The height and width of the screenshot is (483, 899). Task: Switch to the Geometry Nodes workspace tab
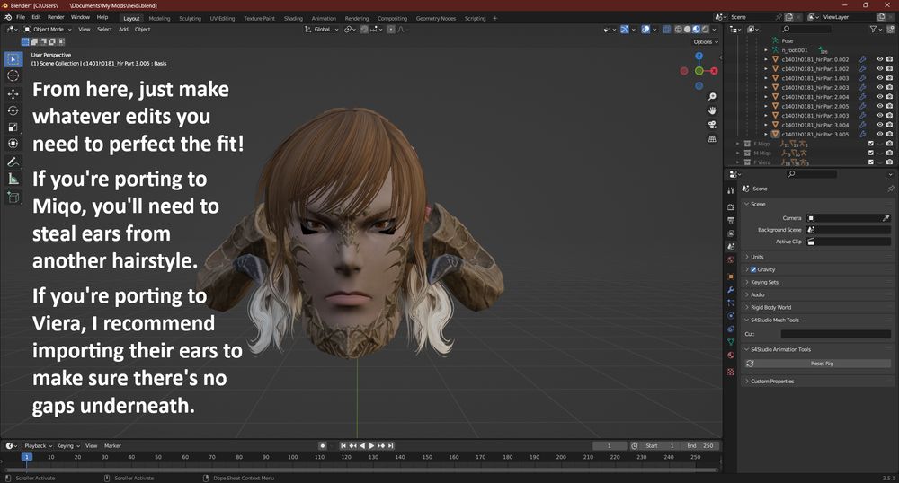[436, 18]
